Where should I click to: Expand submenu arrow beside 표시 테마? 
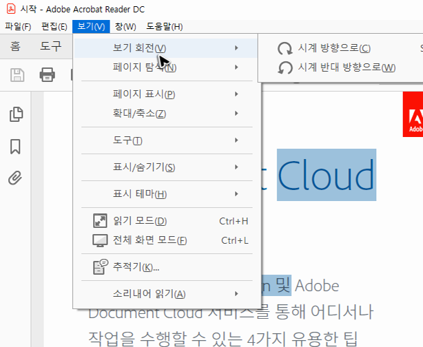point(236,194)
